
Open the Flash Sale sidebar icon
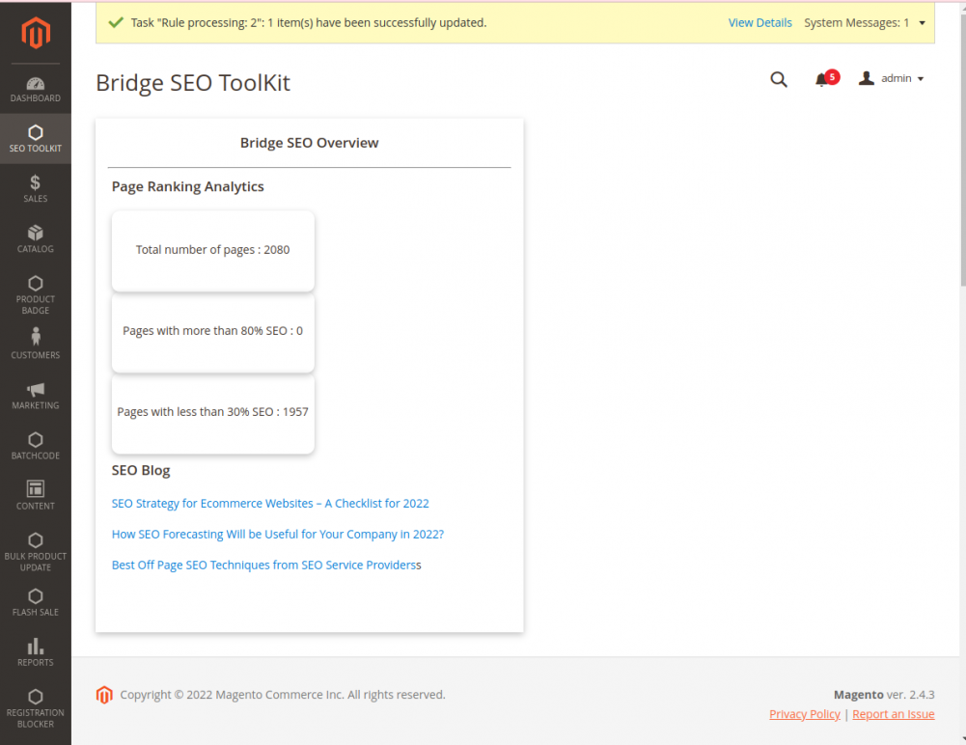pyautogui.click(x=36, y=598)
